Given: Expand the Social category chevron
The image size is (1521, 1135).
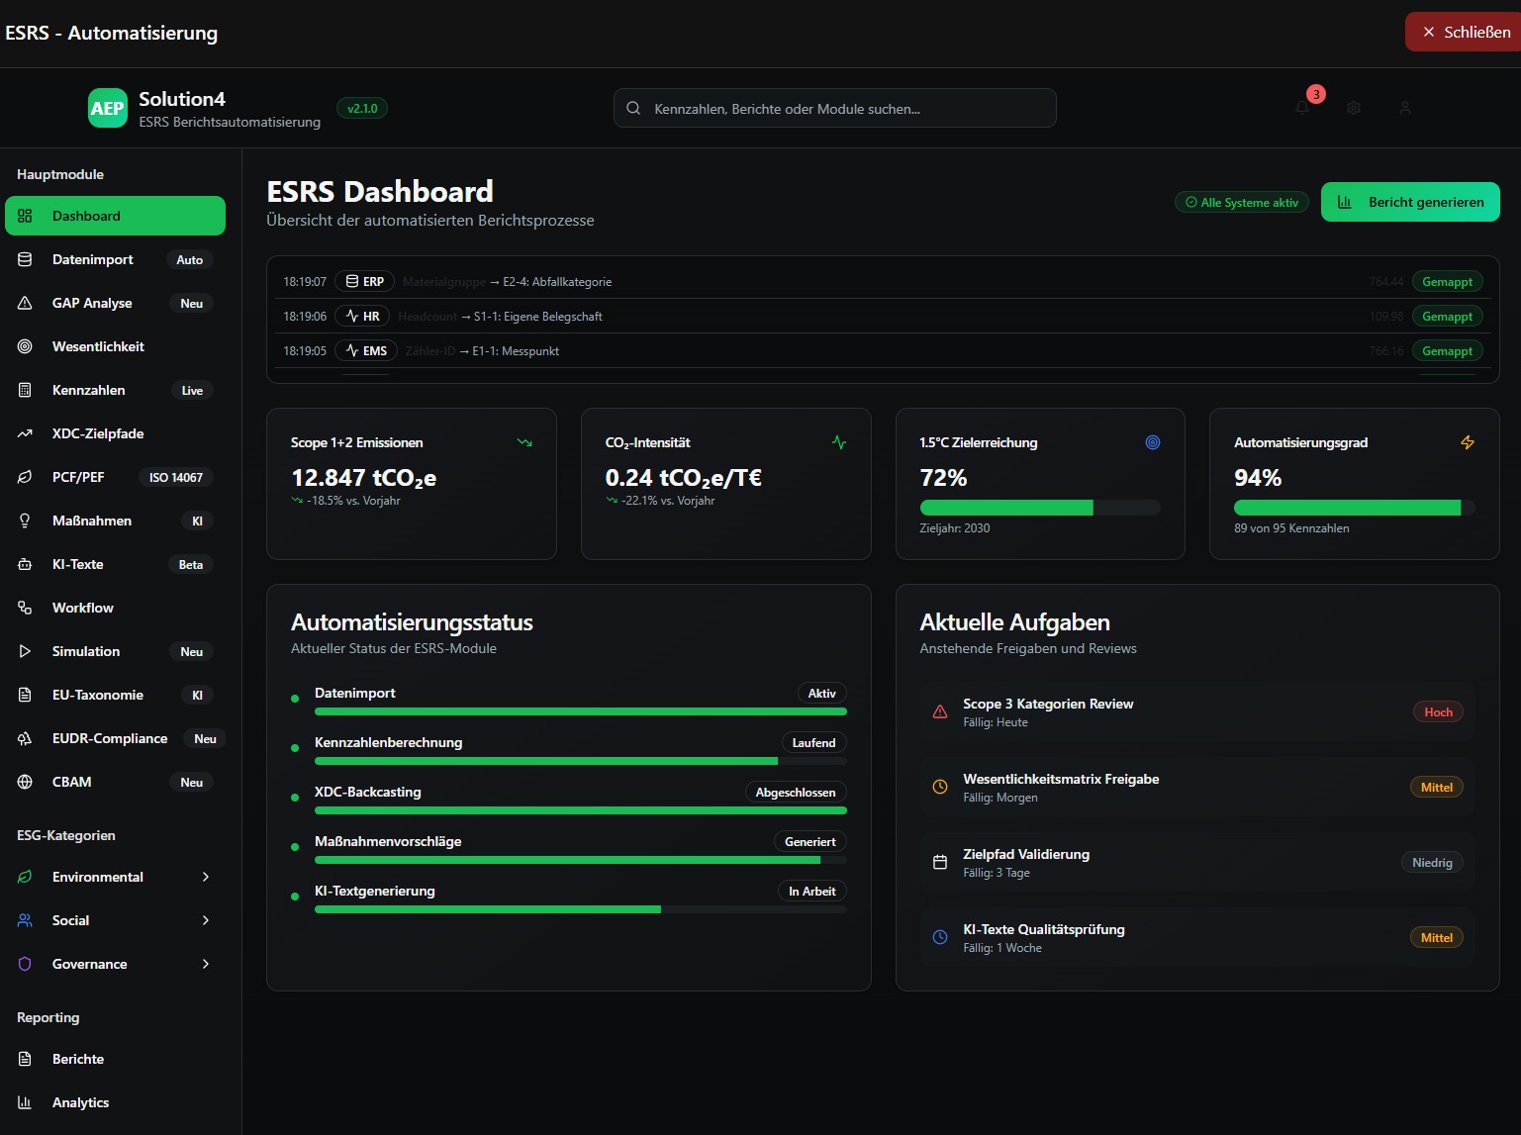Looking at the screenshot, I should point(206,920).
